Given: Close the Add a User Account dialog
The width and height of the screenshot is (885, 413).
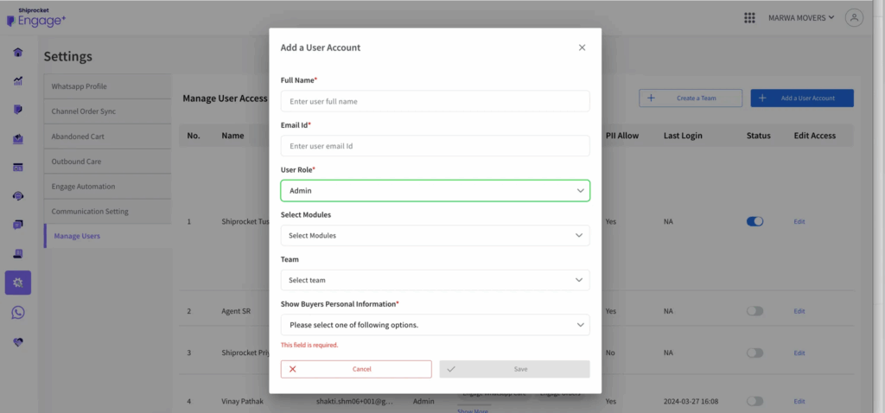Looking at the screenshot, I should [x=582, y=48].
